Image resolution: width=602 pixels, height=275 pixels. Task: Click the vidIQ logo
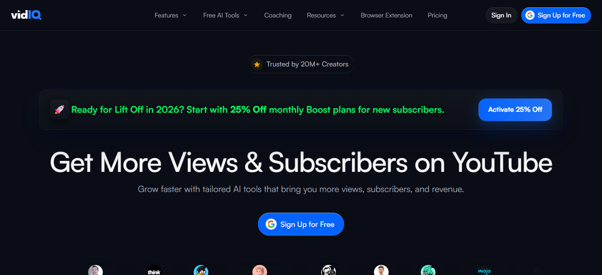[26, 15]
